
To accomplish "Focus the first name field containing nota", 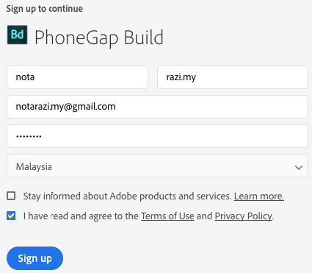I will coord(77,77).
